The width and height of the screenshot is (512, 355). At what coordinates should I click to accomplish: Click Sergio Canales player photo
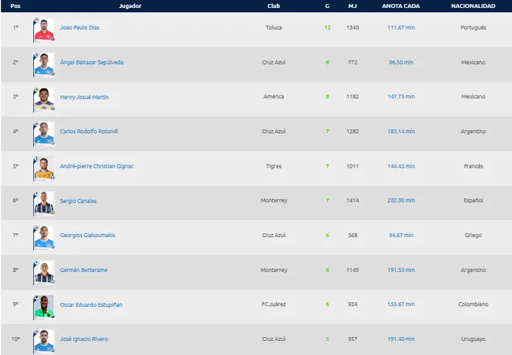click(44, 203)
